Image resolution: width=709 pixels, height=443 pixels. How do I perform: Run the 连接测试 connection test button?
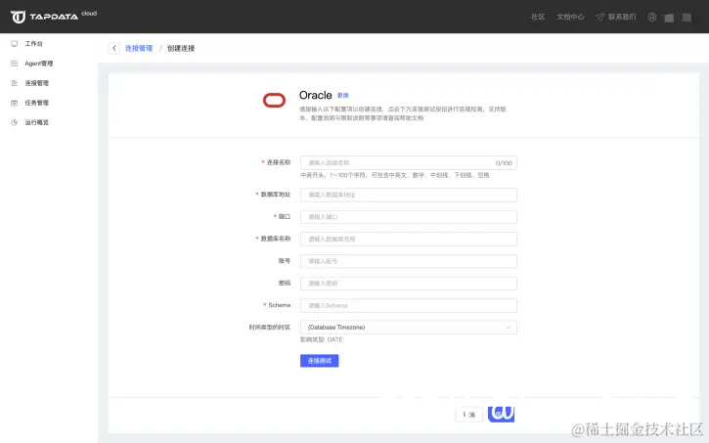point(319,361)
